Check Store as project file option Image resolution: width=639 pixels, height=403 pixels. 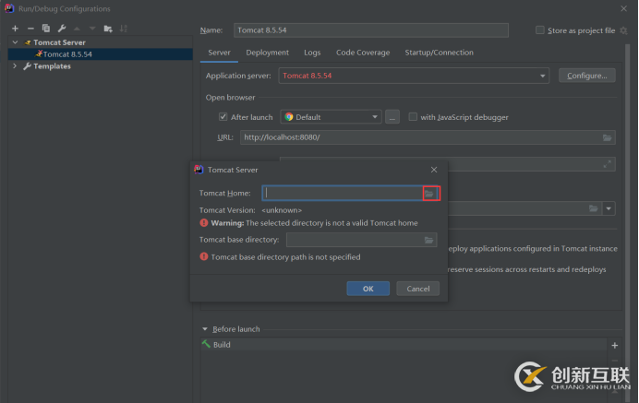click(540, 30)
